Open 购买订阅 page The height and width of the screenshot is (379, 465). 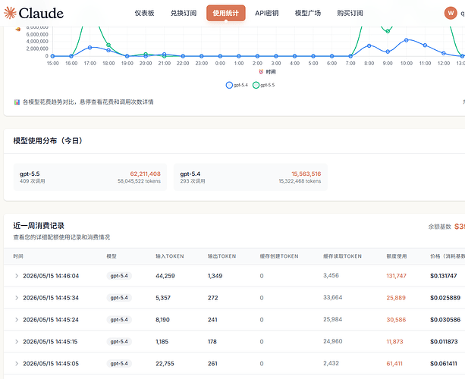[350, 13]
